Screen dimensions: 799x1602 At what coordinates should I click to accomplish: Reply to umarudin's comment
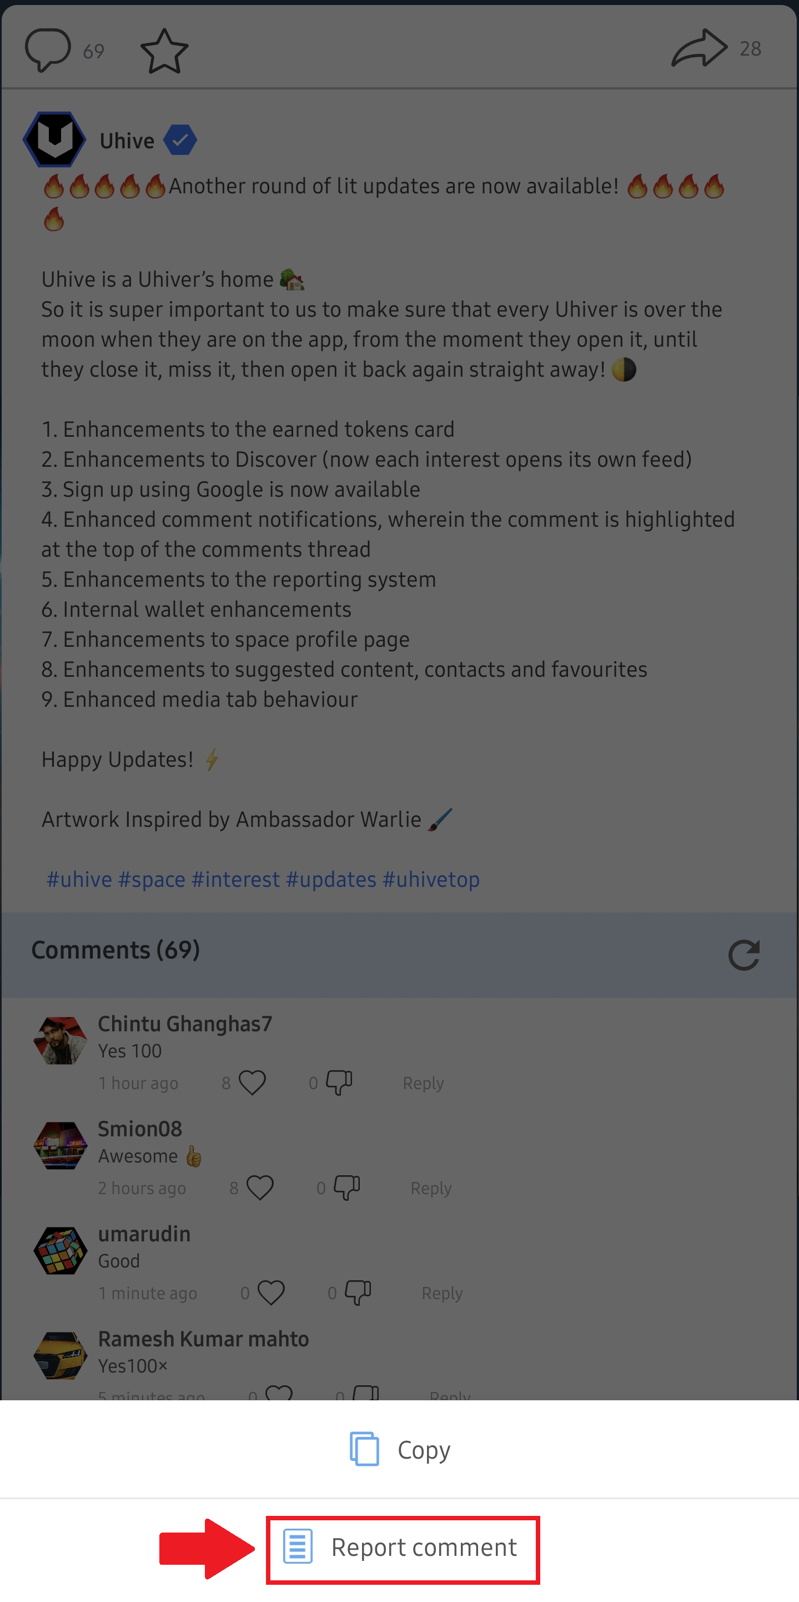click(x=442, y=1293)
